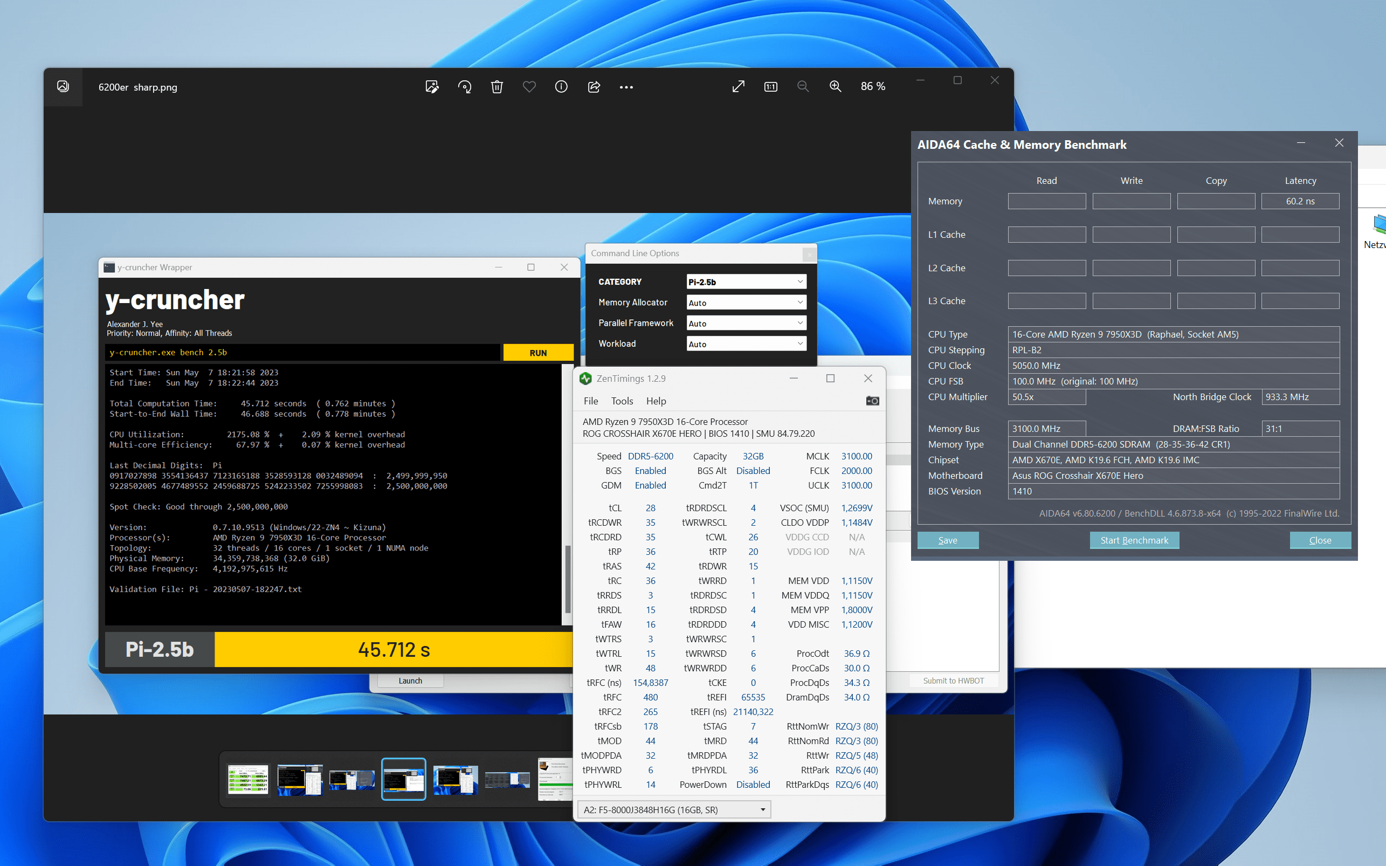Open the Parallel Framework Auto dropdown
This screenshot has width=1386, height=866.
pos(746,323)
